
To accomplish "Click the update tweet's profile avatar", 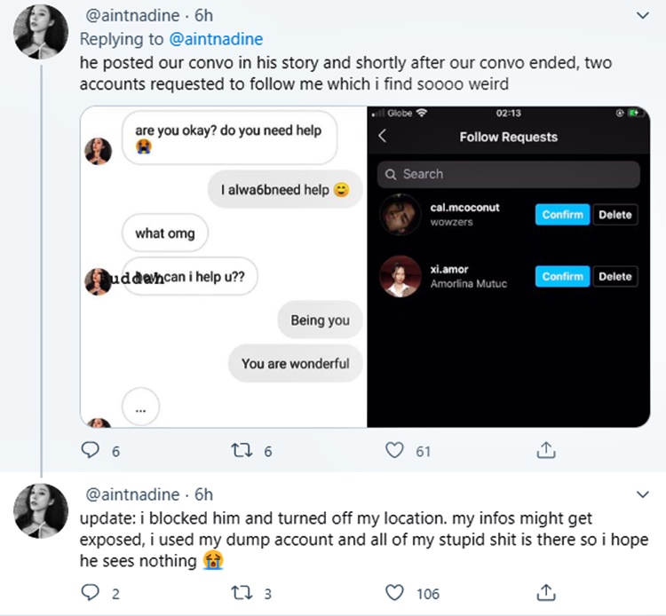I will pyautogui.click(x=41, y=510).
